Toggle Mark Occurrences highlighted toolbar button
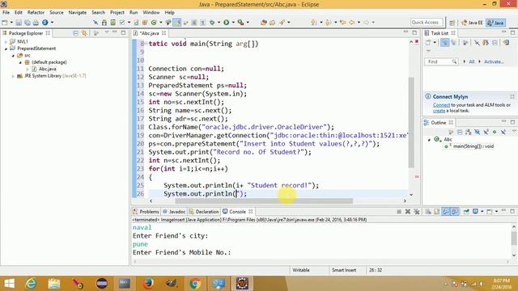This screenshot has height=291, width=518. [x=177, y=23]
